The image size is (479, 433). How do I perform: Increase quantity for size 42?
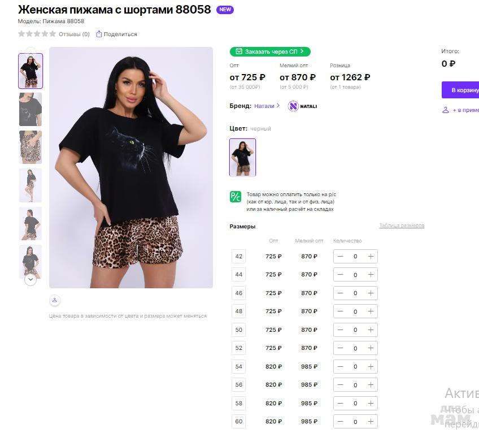pos(371,256)
